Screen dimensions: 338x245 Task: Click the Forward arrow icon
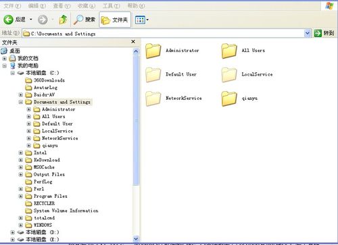pyautogui.click(x=43, y=20)
